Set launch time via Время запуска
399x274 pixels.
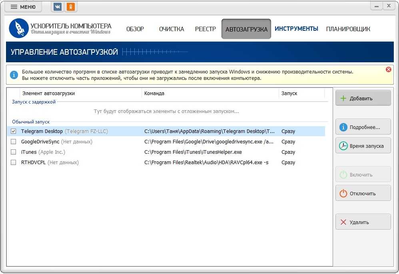363,146
